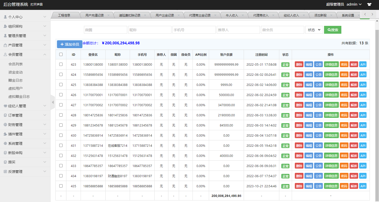
Task: Expand the 订单管理 menu chevron
Action: [45, 115]
